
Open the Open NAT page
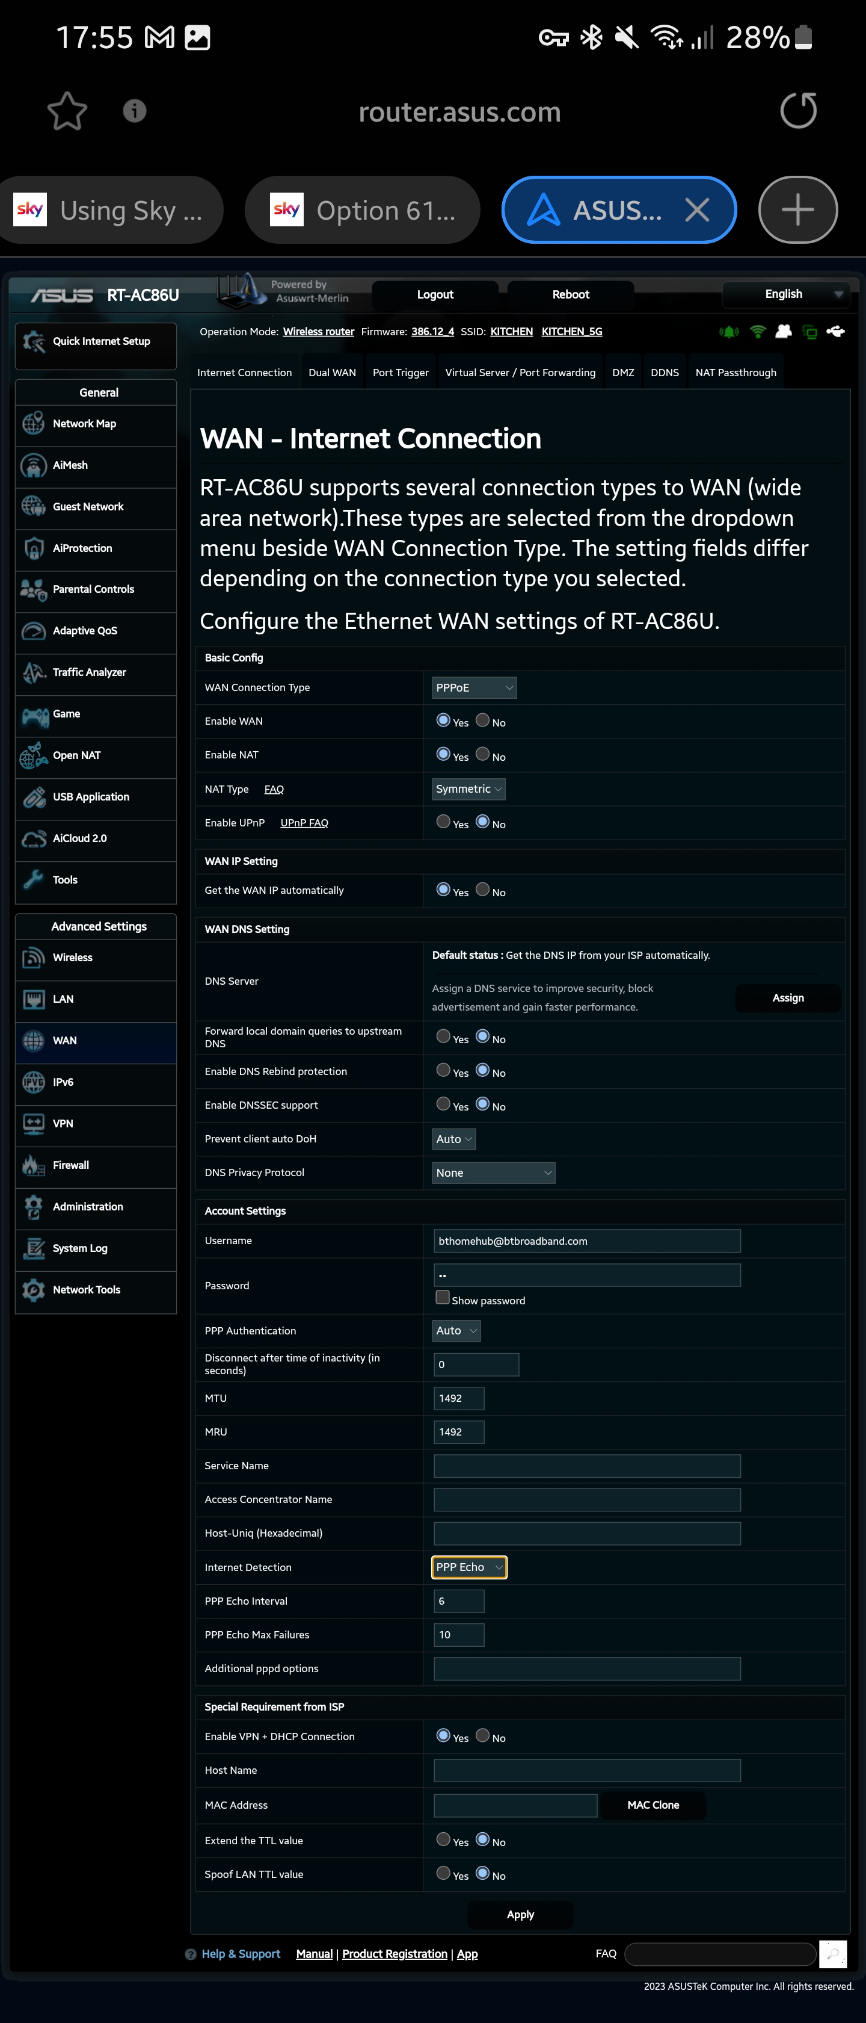(96, 756)
